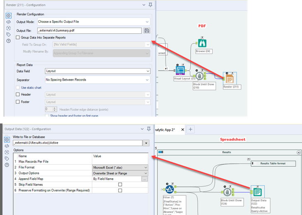Open XML view icon in Output Data panel
The image size is (302, 215).
click(7, 146)
